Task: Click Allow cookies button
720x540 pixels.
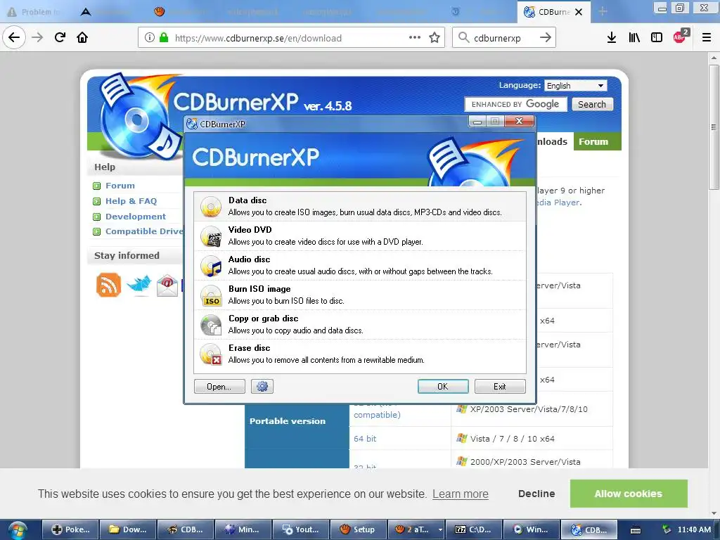Action: [628, 494]
